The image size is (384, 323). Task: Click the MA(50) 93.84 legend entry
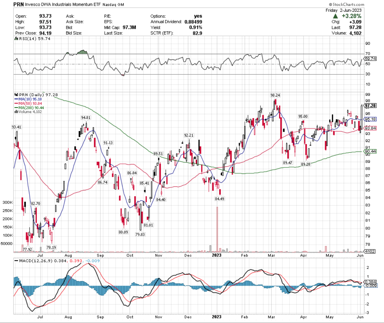click(28, 104)
